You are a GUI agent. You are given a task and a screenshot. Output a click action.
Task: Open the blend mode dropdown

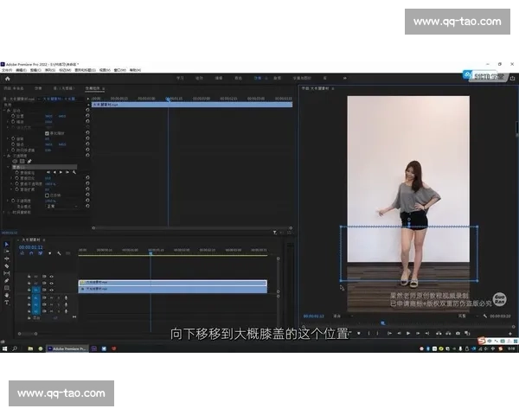coord(52,207)
